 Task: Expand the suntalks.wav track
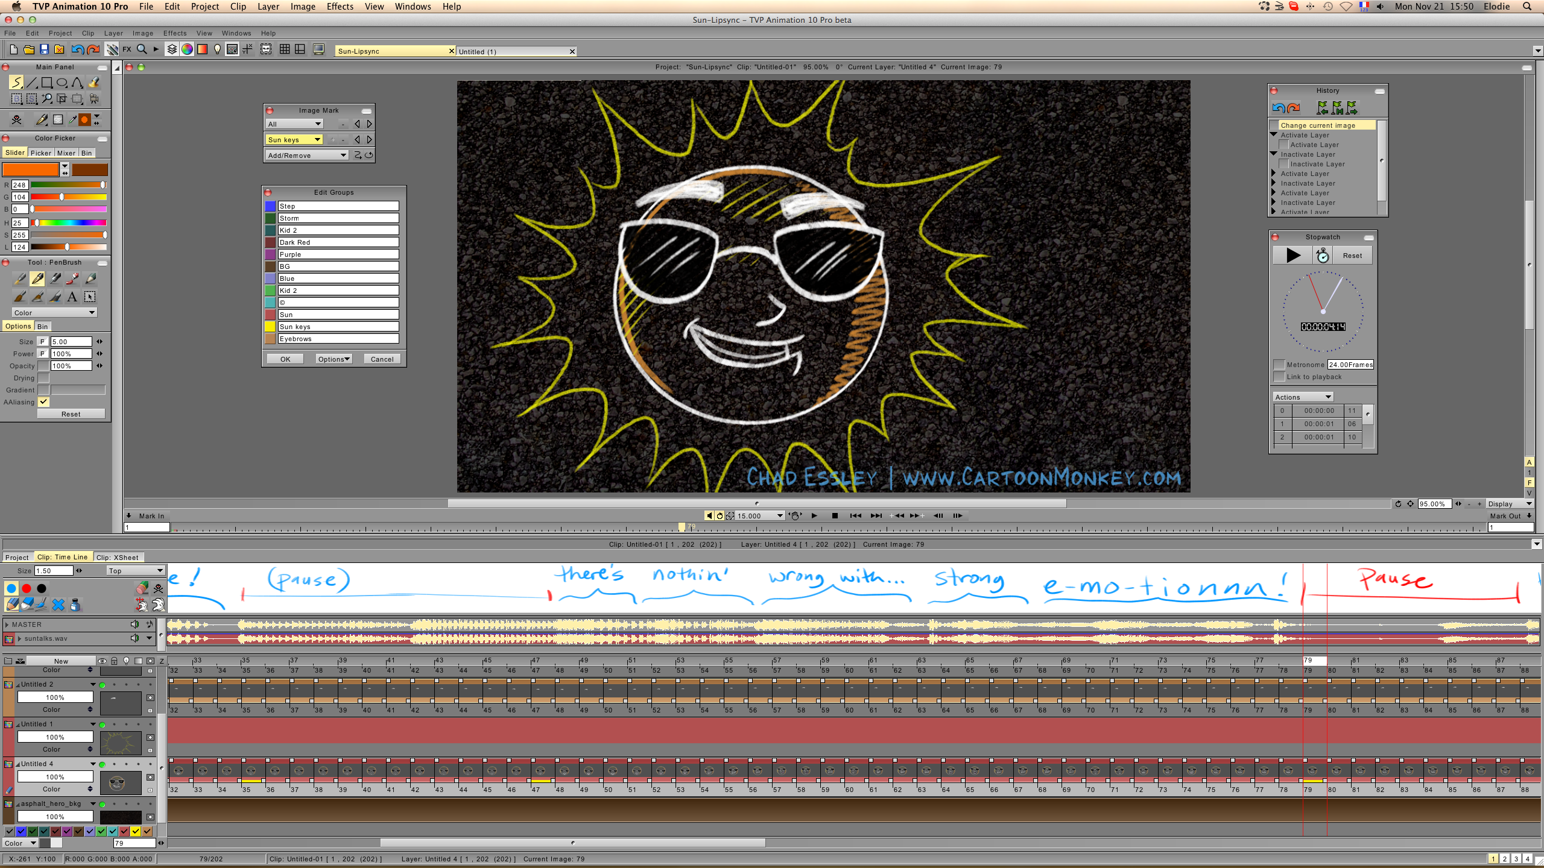(19, 638)
